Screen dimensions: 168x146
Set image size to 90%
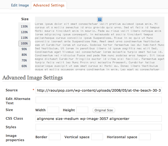click(24, 49)
